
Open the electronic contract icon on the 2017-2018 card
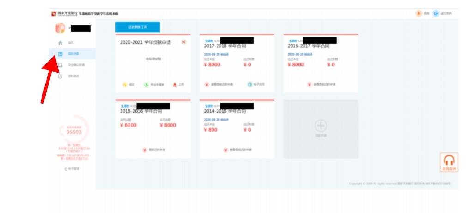pos(249,85)
